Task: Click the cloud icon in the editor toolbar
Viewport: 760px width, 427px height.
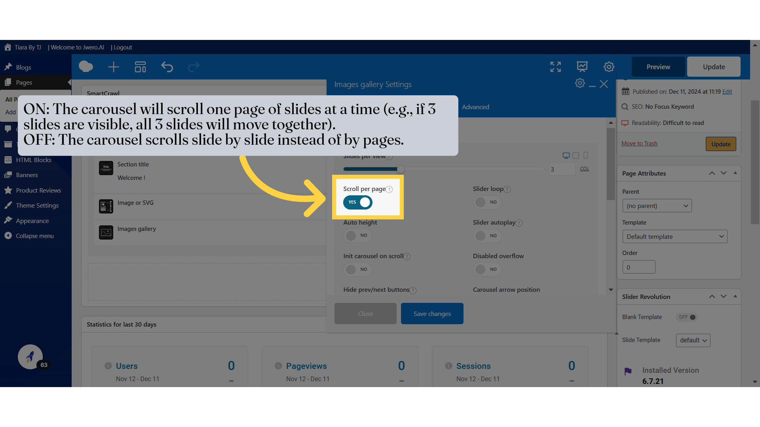Action: [x=86, y=66]
